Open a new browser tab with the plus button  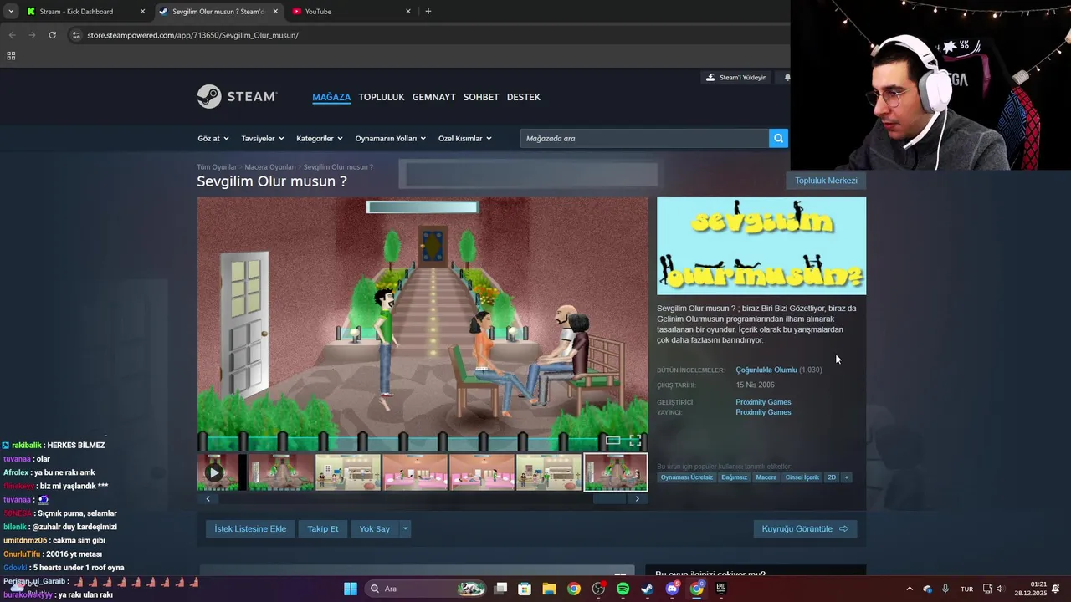tap(428, 12)
